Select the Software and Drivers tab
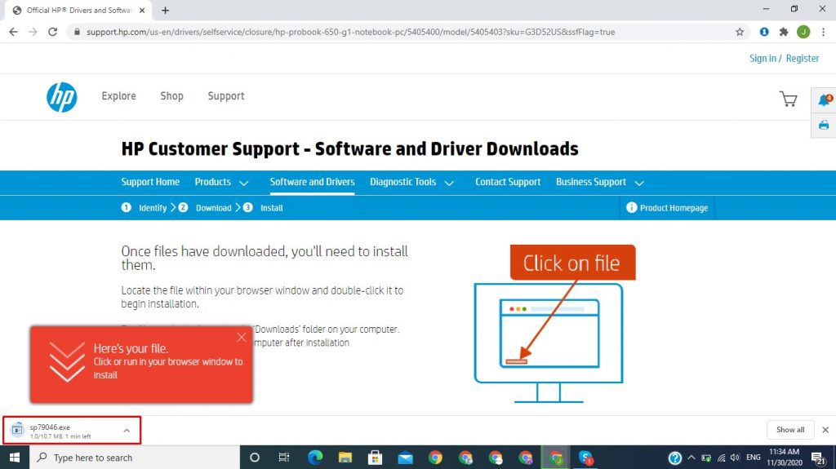The image size is (836, 469). (x=312, y=182)
